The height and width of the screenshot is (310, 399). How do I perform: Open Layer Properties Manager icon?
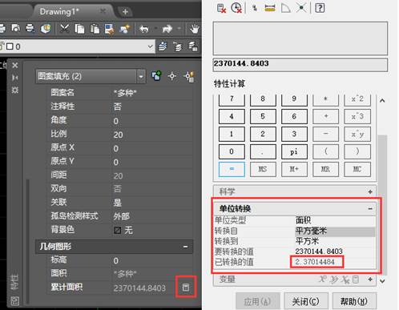click(x=163, y=46)
